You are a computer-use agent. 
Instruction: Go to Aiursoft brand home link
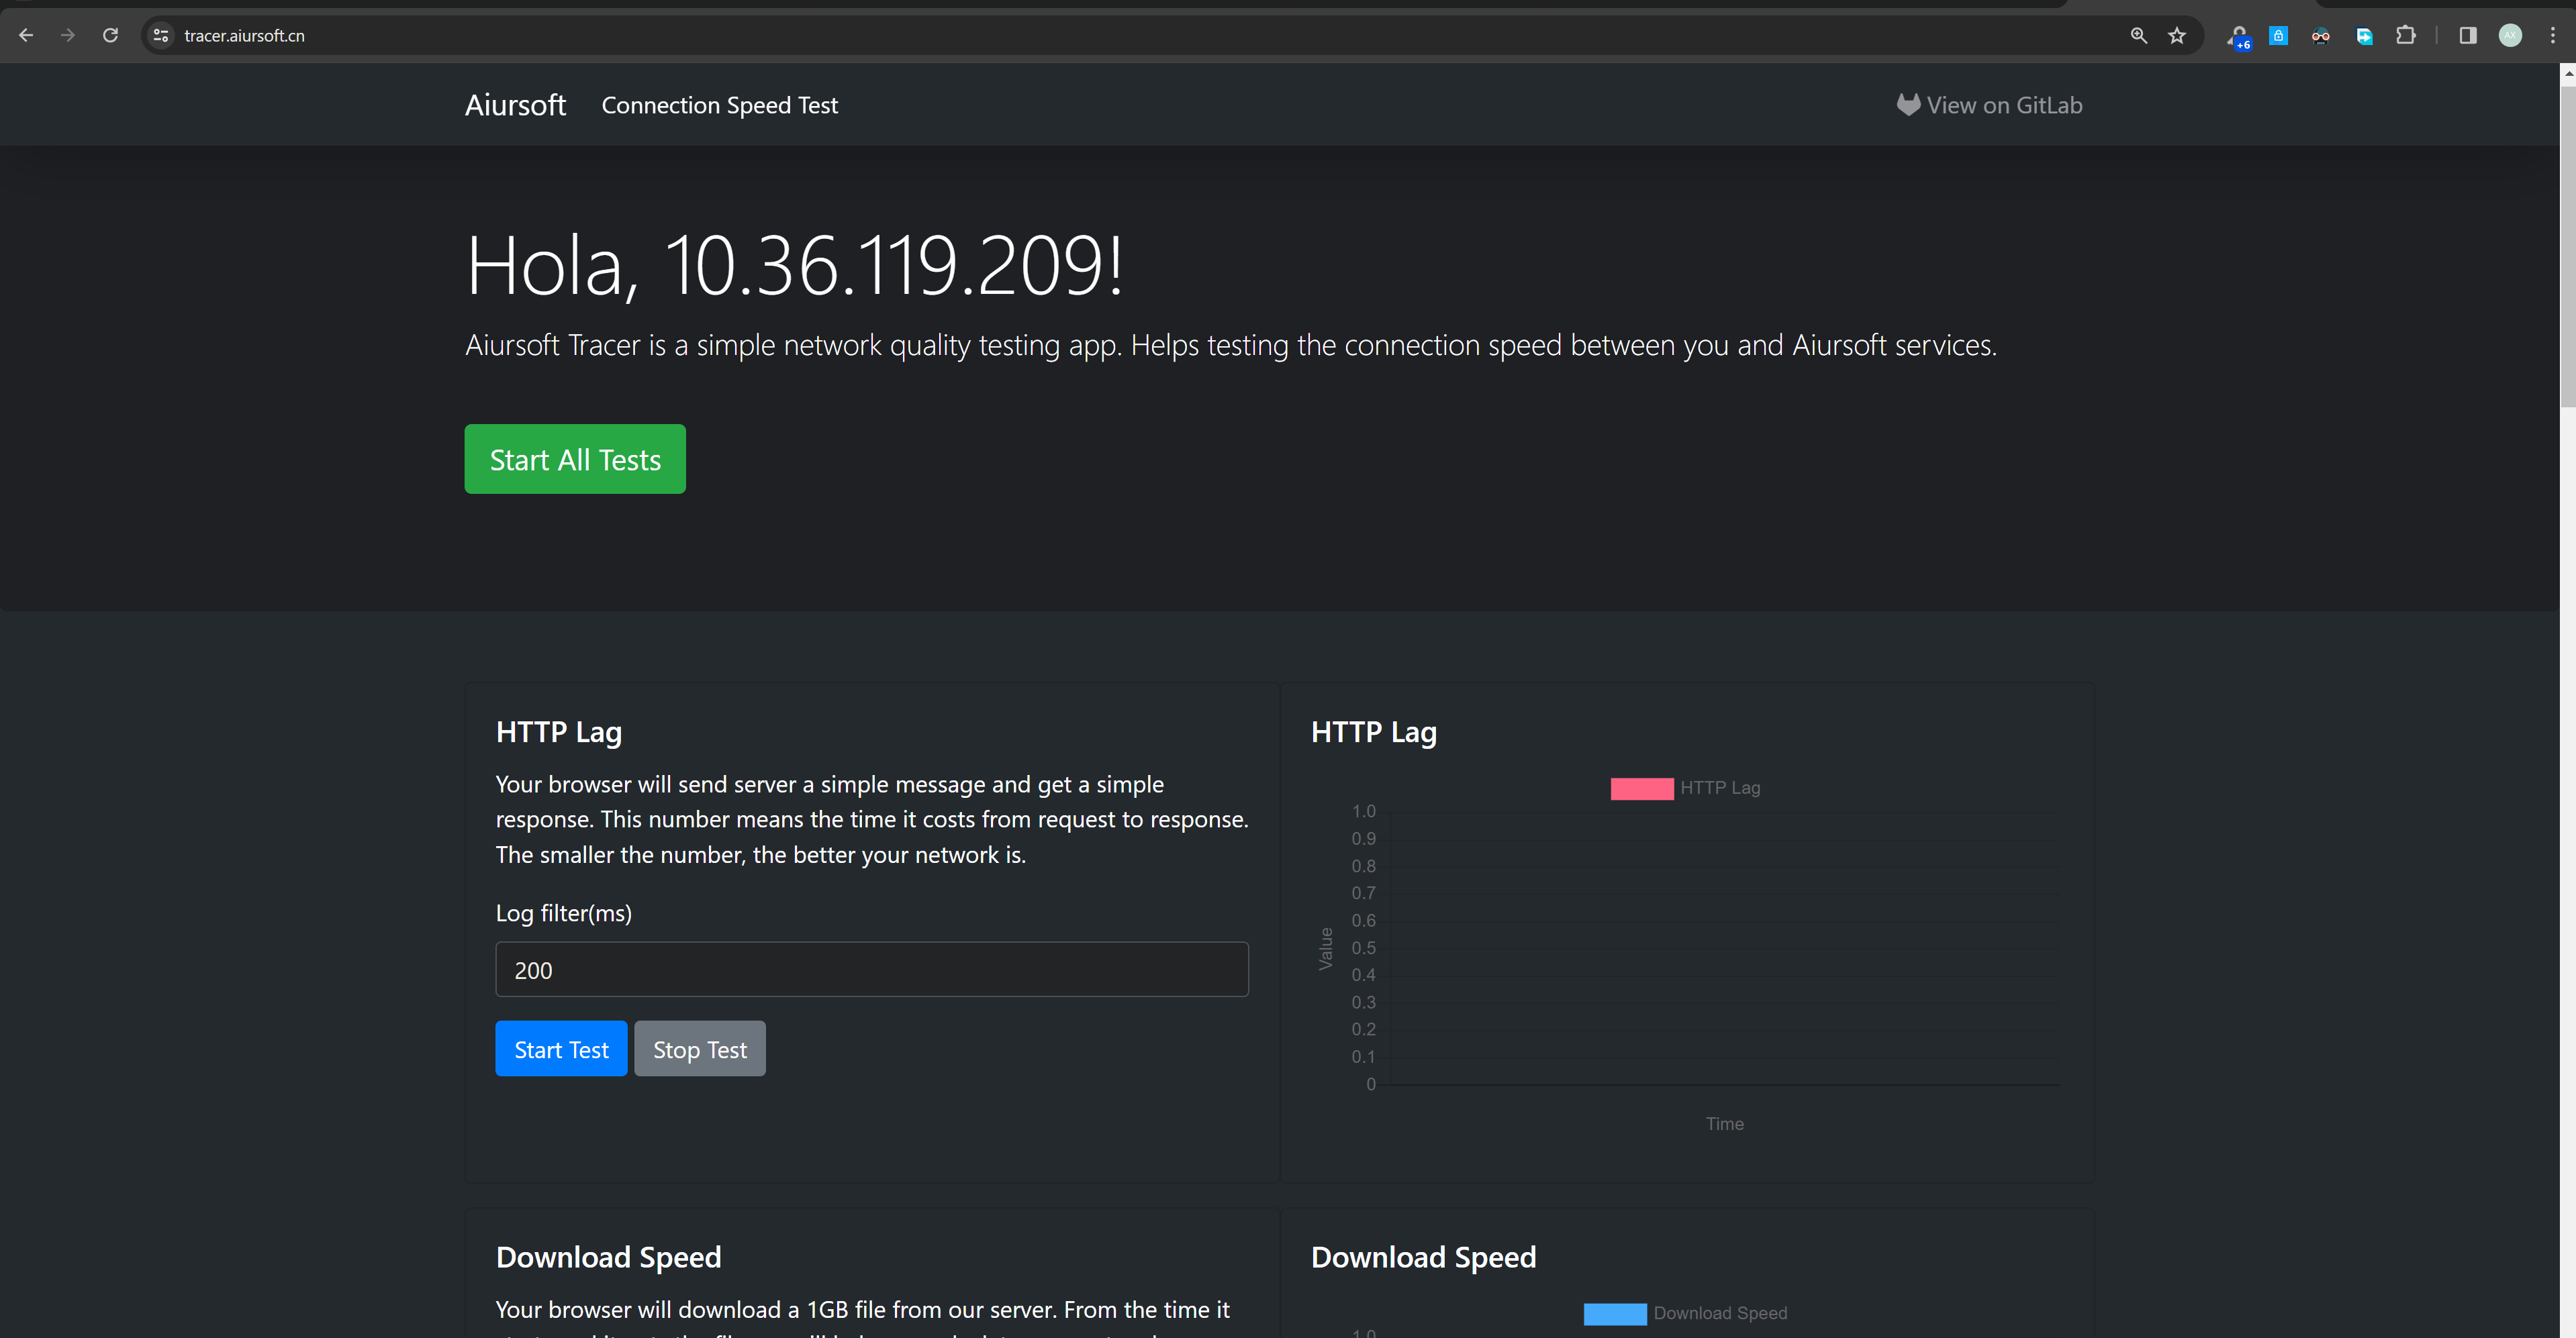pyautogui.click(x=515, y=105)
